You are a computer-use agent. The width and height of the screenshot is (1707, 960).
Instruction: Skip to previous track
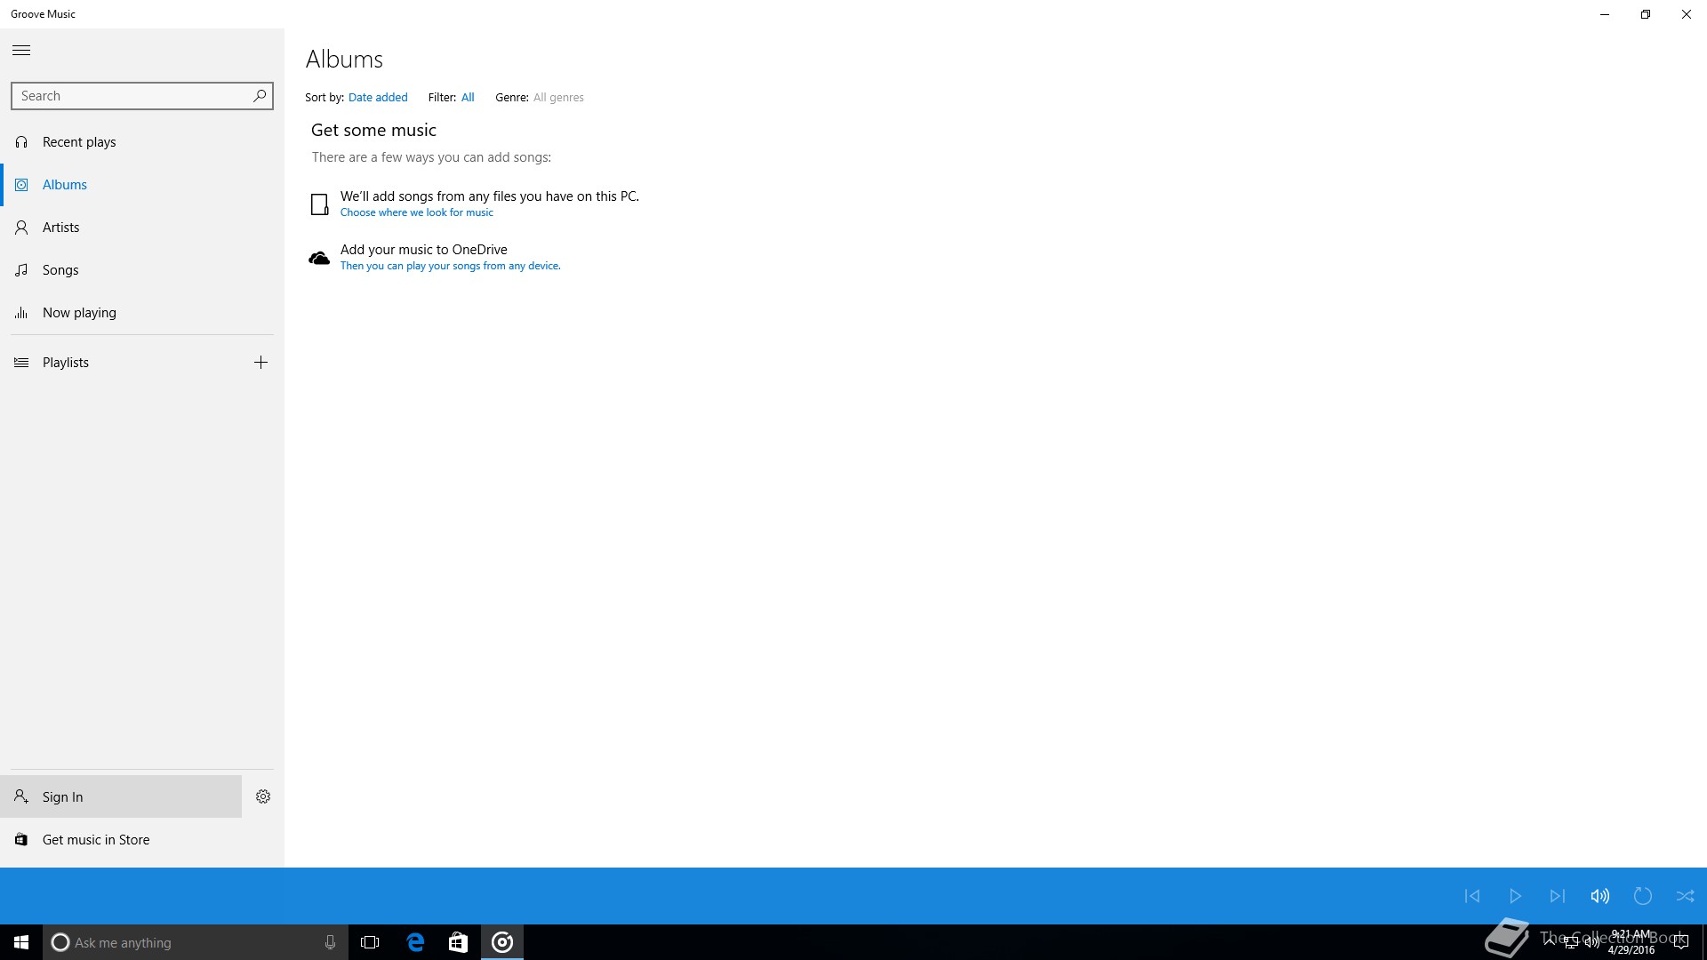[1472, 896]
